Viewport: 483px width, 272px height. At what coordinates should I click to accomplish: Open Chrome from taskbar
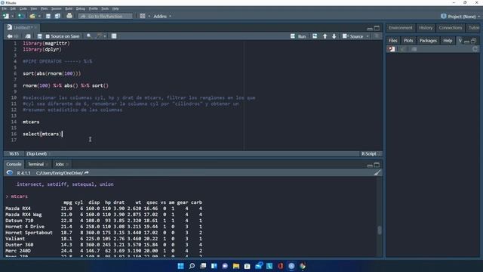click(x=303, y=266)
